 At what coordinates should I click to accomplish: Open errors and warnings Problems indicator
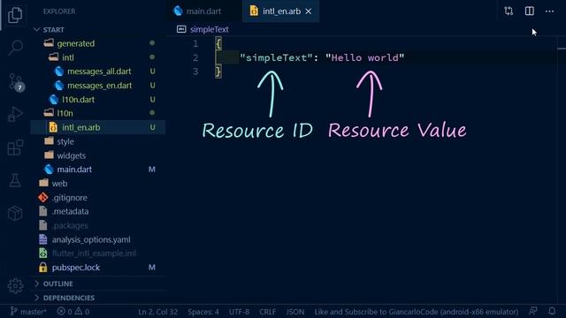[x=73, y=312]
